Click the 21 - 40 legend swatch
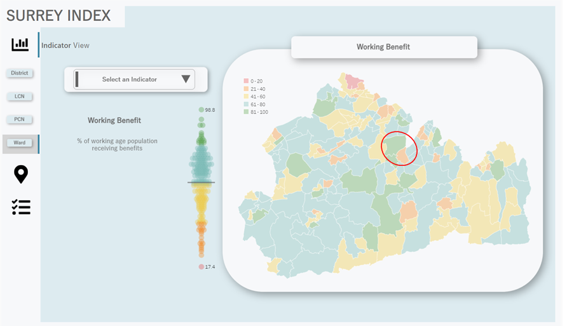 point(246,89)
